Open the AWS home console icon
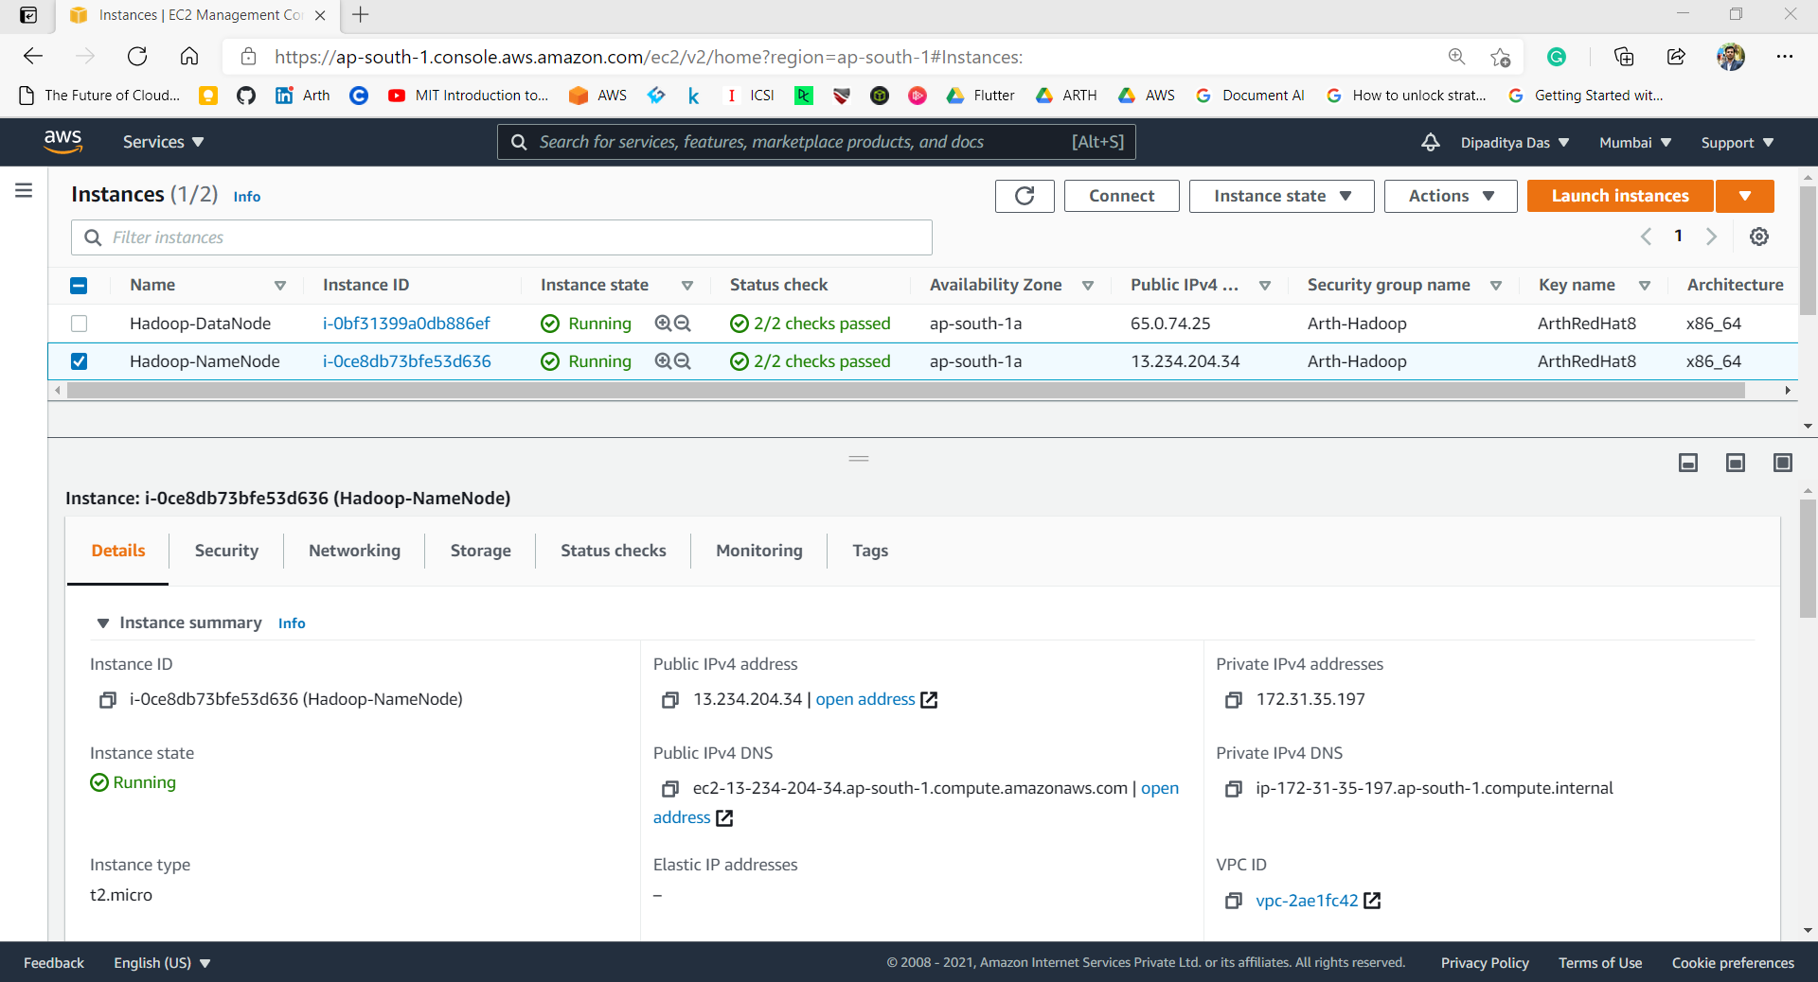The height and width of the screenshot is (982, 1818). pyautogui.click(x=62, y=141)
